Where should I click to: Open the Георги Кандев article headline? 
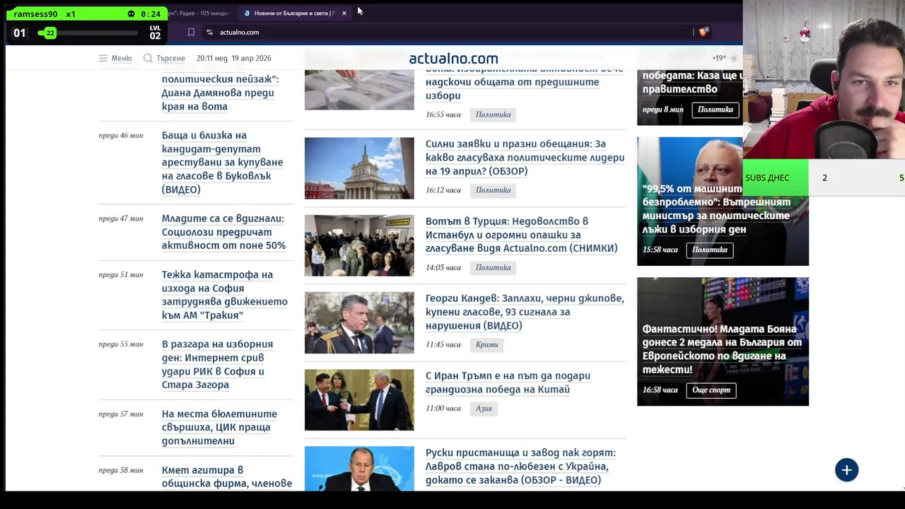525,312
